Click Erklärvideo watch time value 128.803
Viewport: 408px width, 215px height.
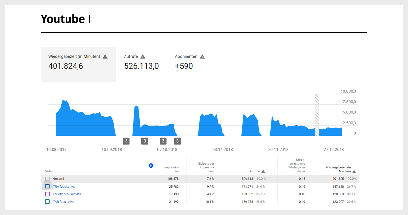(x=338, y=194)
